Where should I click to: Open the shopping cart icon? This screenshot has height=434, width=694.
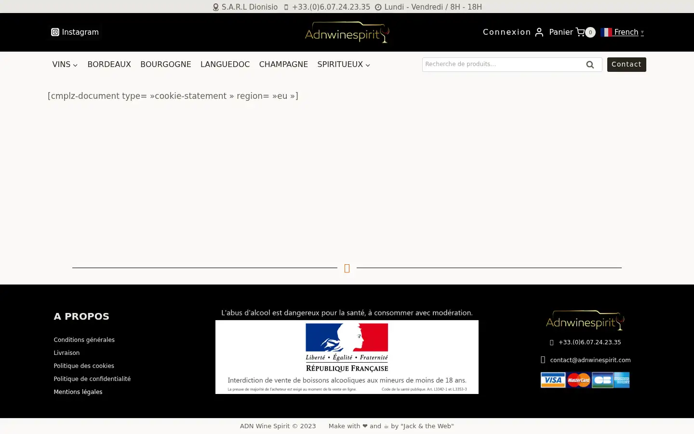point(580,32)
